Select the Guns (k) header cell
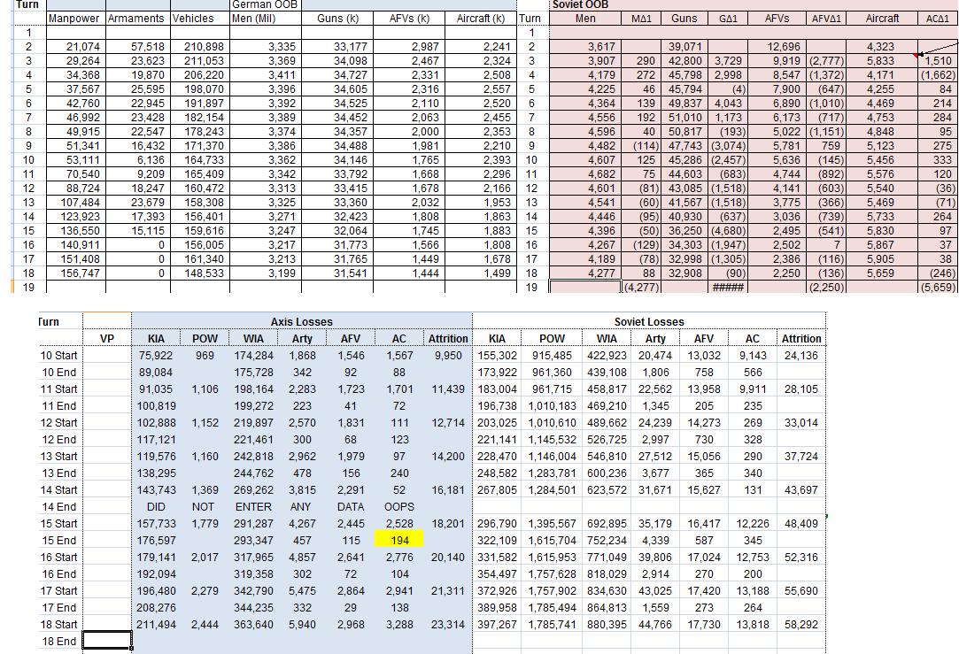This screenshot has width=959, height=654. pos(337,19)
